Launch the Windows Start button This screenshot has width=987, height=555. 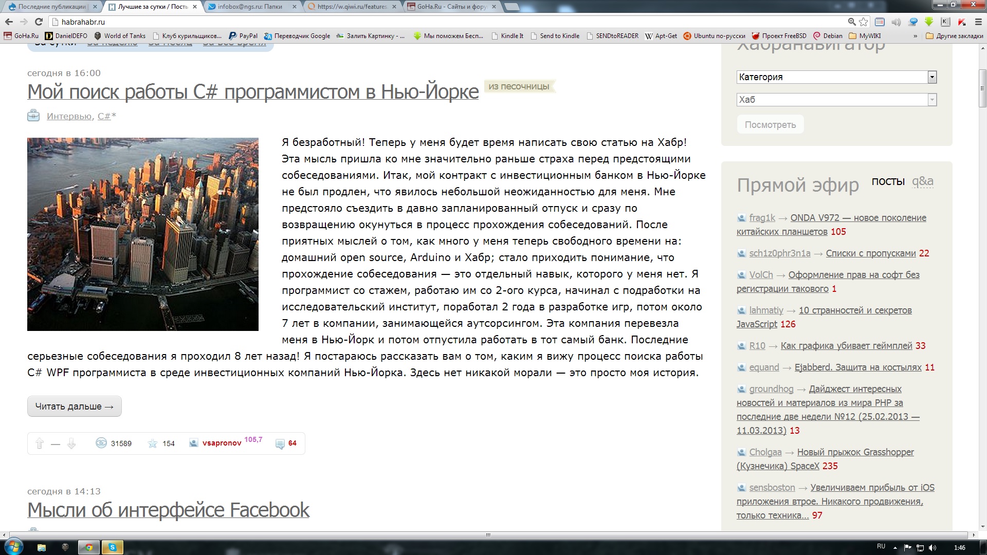point(12,547)
